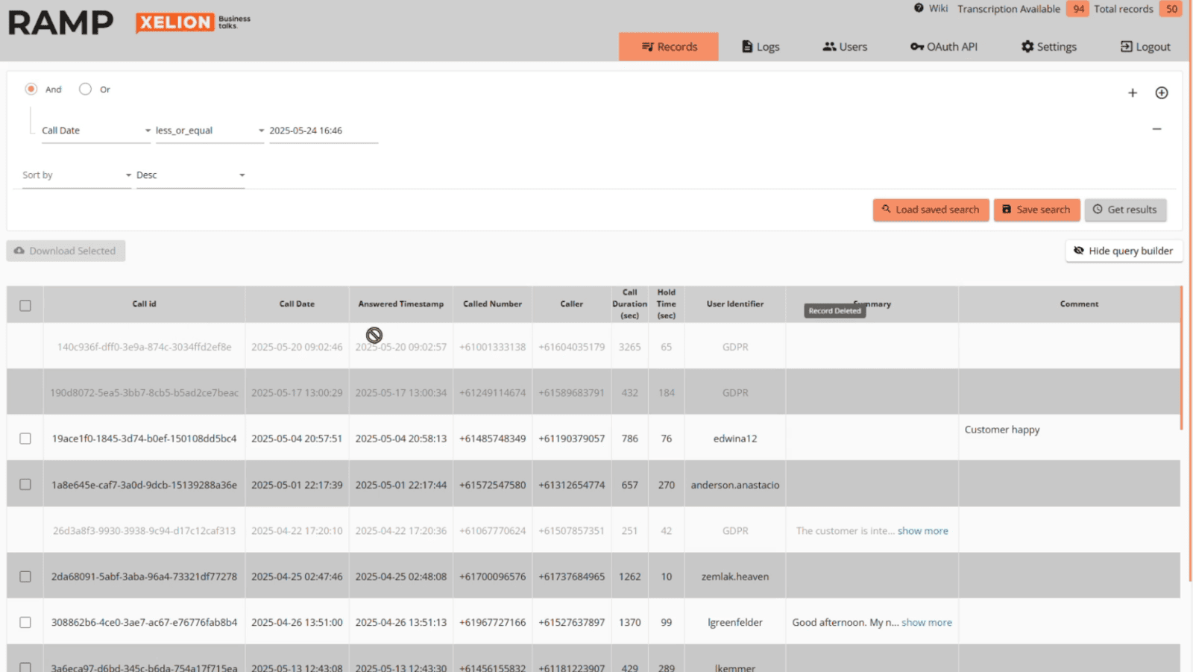Image resolution: width=1193 pixels, height=672 pixels.
Task: Tick the select-all checkbox in table header
Action: (x=25, y=306)
